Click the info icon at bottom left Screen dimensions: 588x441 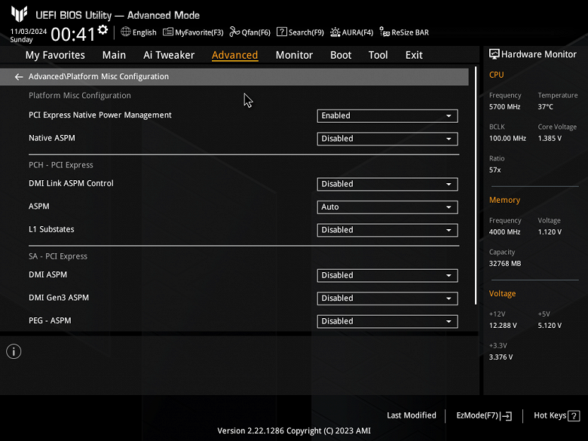(x=14, y=351)
